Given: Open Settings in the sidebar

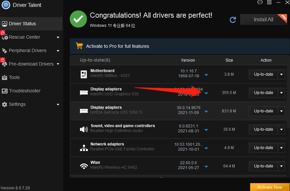Looking at the screenshot, I should point(31,104).
